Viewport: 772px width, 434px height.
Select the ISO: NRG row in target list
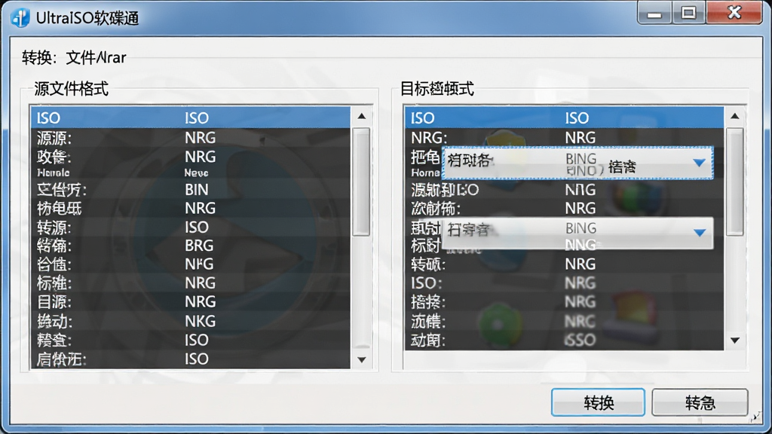pos(564,283)
